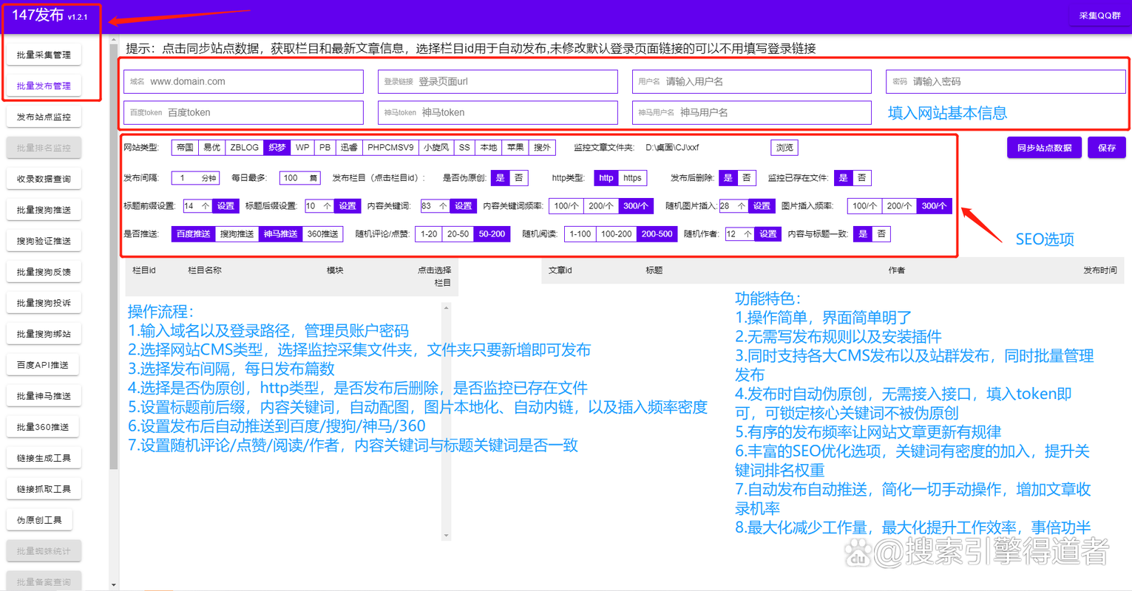
Task: Open 批量采集管理 in the sidebar
Action: click(x=44, y=54)
